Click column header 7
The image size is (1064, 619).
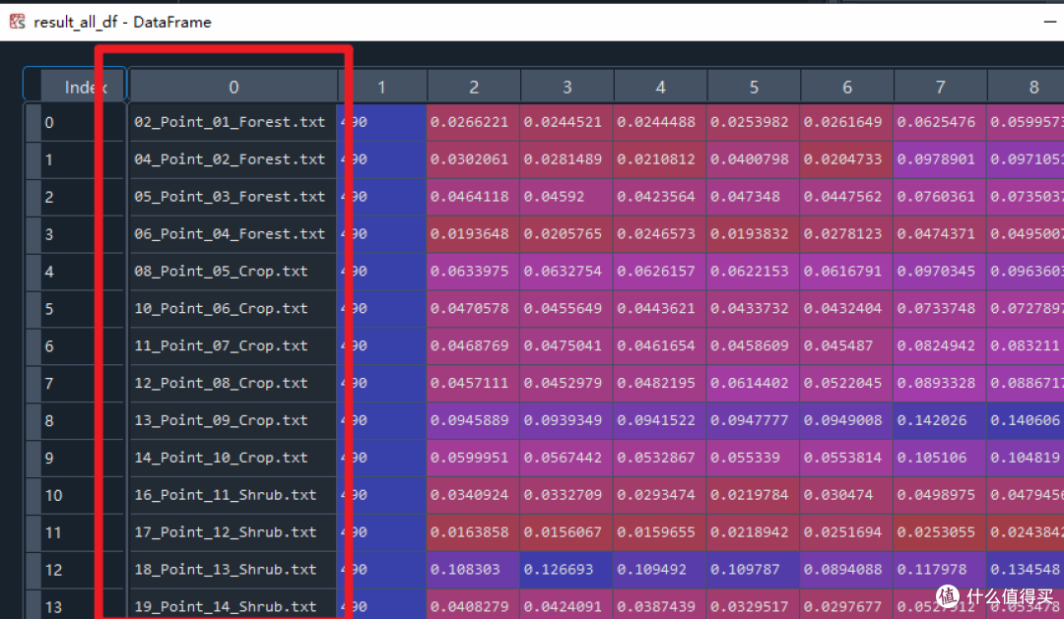pyautogui.click(x=941, y=88)
